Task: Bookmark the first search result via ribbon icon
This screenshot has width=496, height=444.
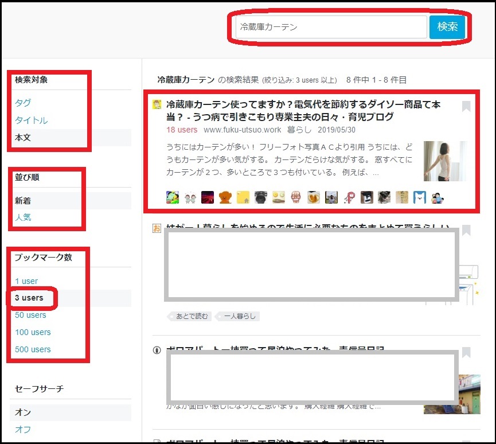Action: tap(466, 107)
